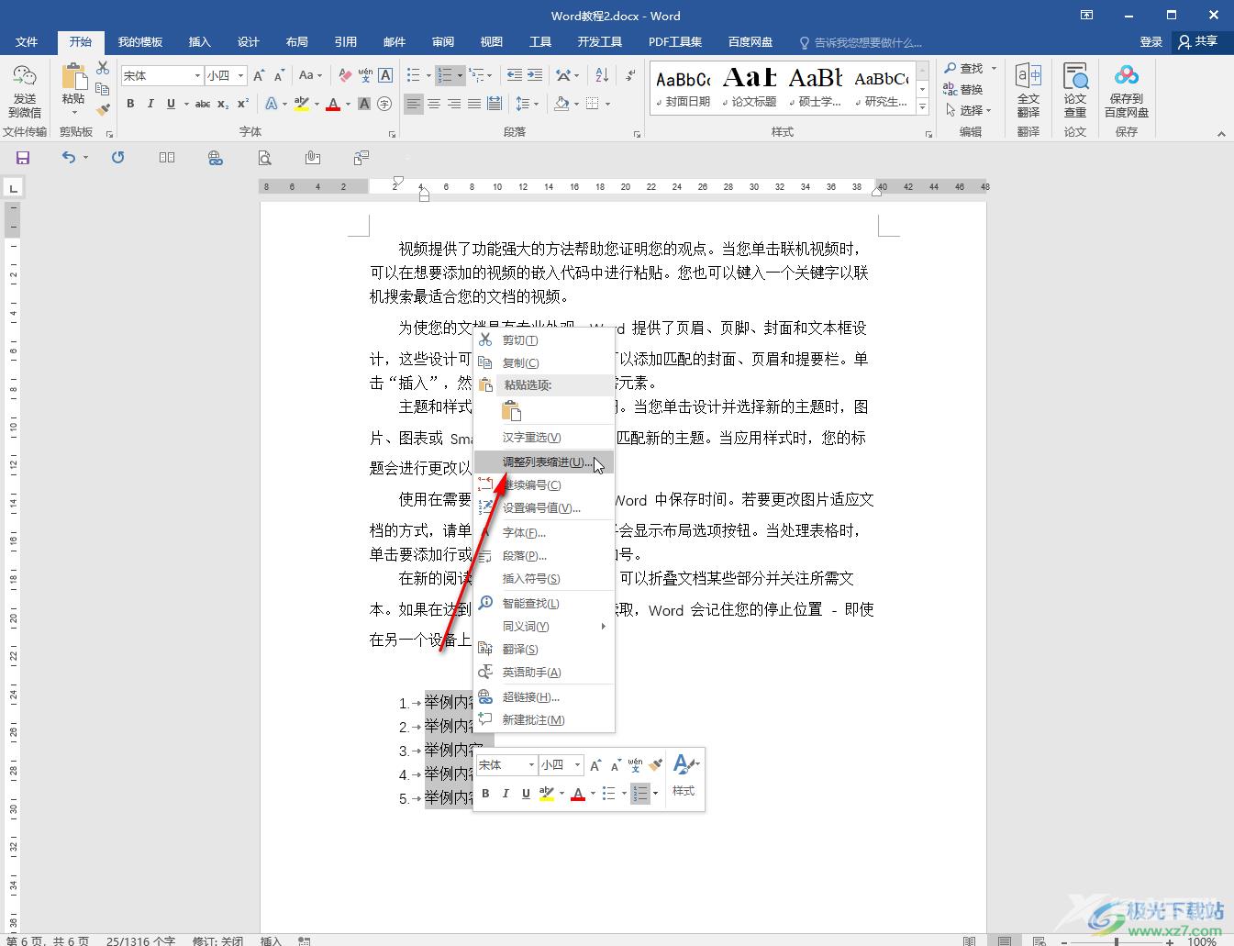Choose Hyperlink in the context menu
This screenshot has height=946, width=1234.
point(544,697)
